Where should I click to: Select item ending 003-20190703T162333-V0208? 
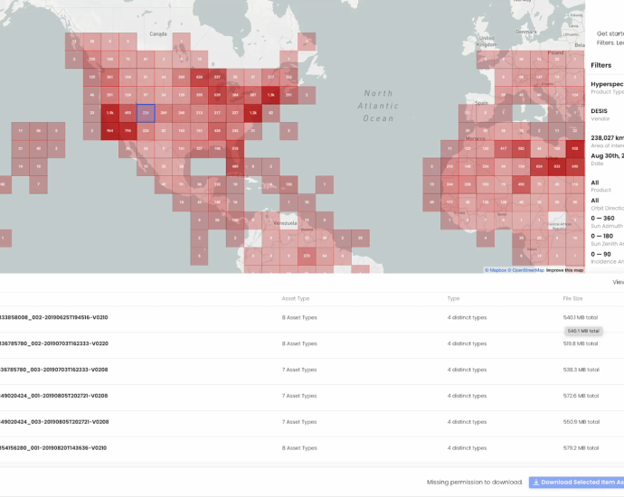point(53,370)
